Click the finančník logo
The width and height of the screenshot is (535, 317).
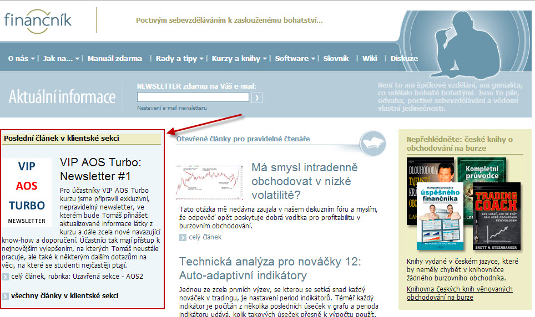(38, 21)
